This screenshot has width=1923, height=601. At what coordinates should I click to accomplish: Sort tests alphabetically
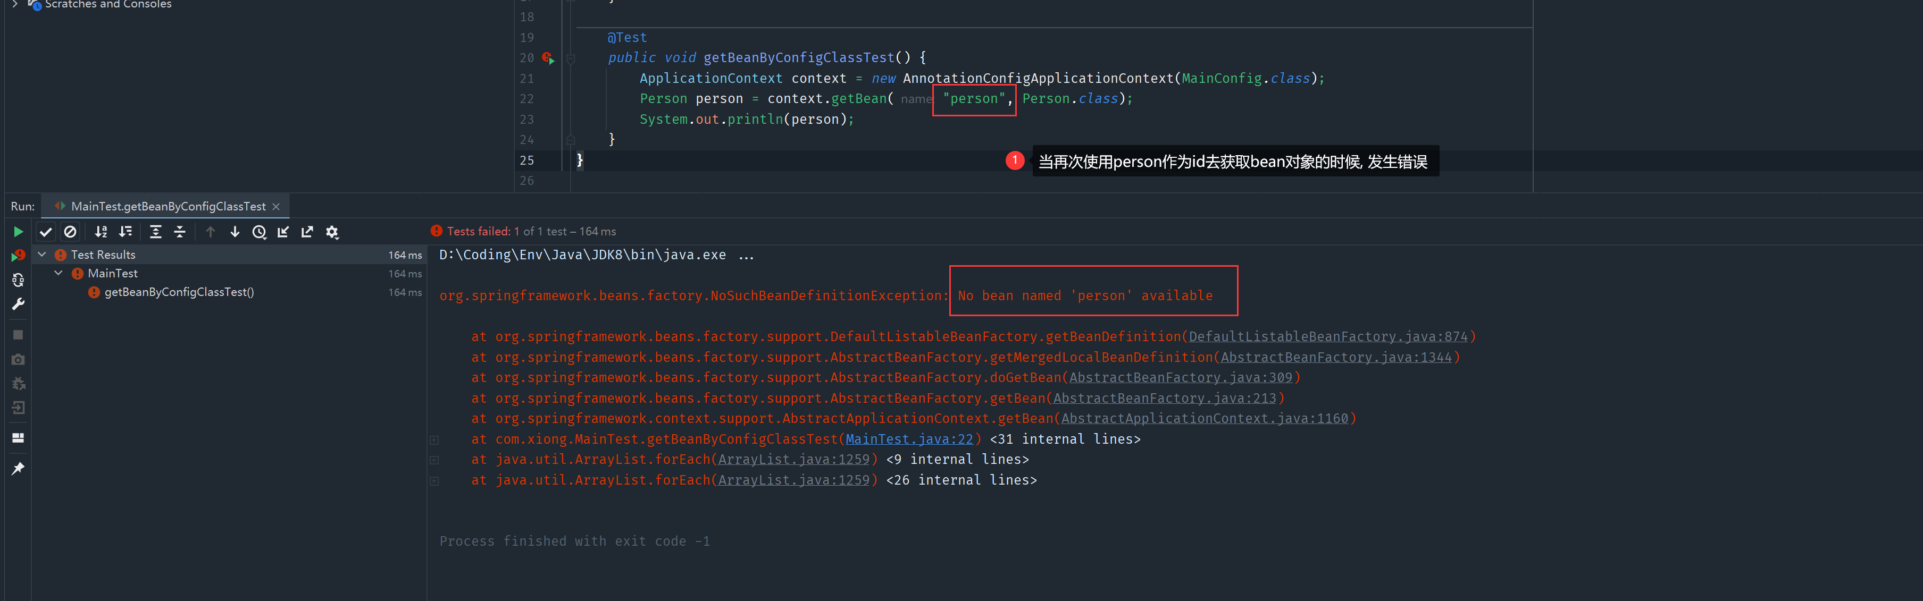click(101, 232)
